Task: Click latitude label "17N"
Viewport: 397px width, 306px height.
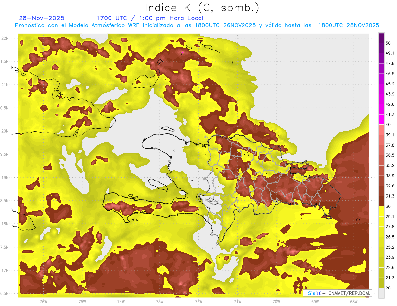Action: [5, 270]
